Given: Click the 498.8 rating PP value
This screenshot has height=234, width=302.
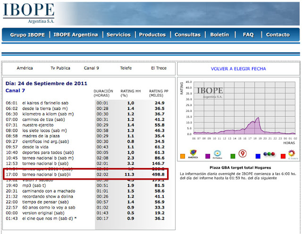Looking at the screenshot, I should click(x=158, y=175).
